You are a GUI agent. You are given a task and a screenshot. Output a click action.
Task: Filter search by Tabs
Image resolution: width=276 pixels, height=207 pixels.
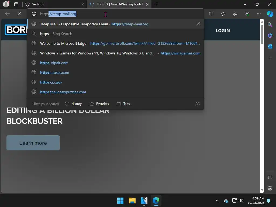click(123, 104)
